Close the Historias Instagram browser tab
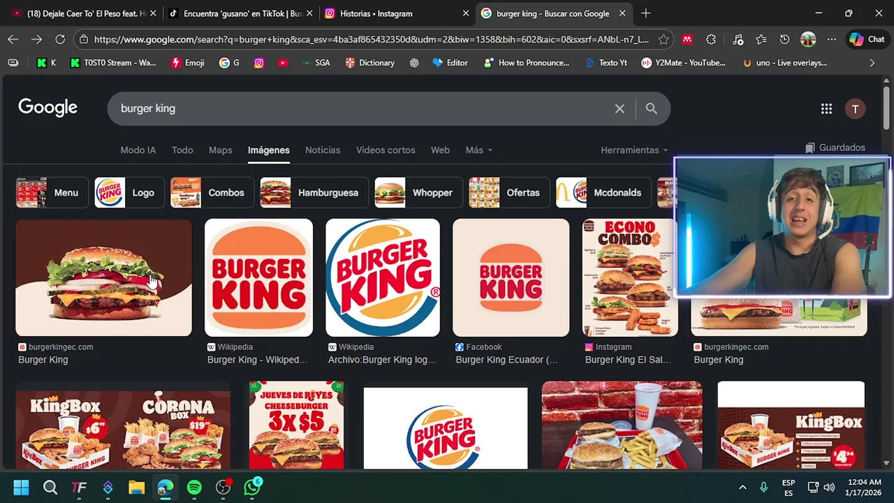Screen dimensions: 894x503 click(x=466, y=13)
